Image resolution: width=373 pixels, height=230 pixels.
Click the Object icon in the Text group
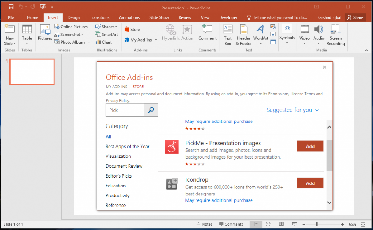pyautogui.click(x=273, y=42)
